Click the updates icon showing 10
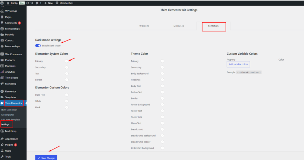The image size is (304, 160). click(28, 3)
